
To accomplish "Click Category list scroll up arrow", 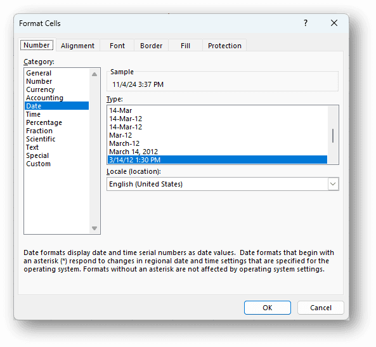I will [94, 74].
